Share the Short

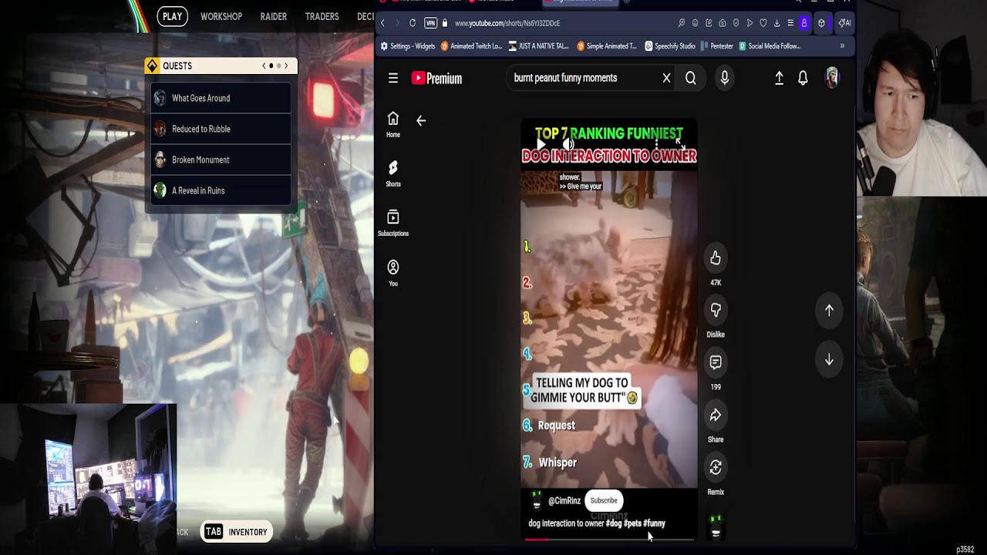coord(716,415)
